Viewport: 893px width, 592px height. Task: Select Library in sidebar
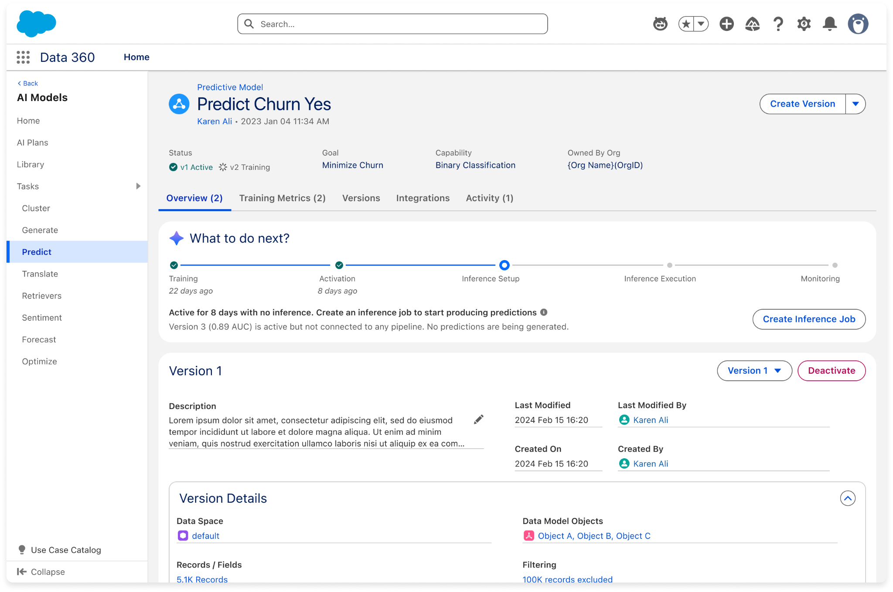coord(77,164)
